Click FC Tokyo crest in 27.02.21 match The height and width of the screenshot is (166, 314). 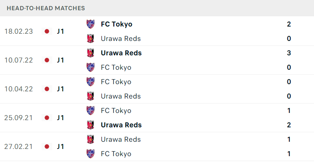tap(91, 154)
